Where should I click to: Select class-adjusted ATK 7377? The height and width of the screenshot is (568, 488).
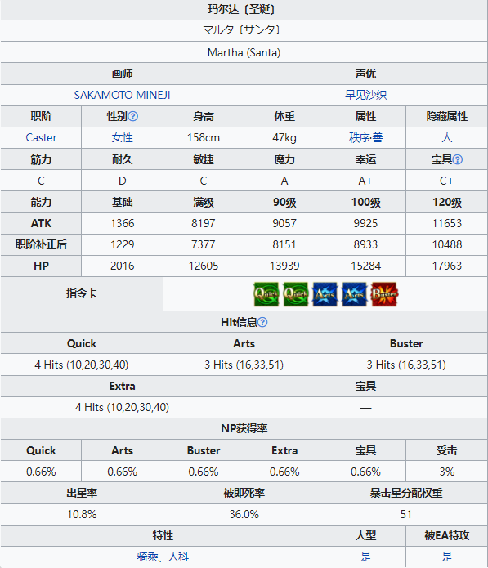pyautogui.click(x=204, y=244)
